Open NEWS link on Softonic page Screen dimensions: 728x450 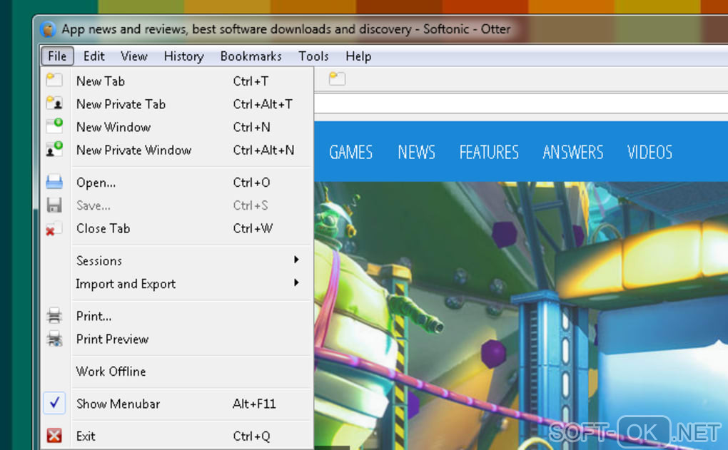[x=417, y=152]
